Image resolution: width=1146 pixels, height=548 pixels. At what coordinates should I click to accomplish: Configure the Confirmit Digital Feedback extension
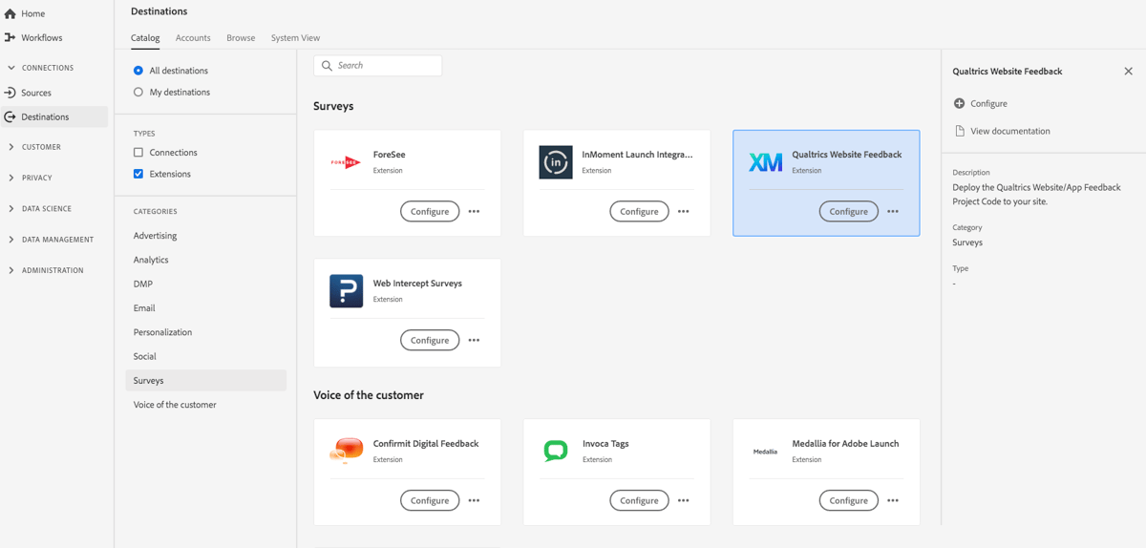(430, 500)
